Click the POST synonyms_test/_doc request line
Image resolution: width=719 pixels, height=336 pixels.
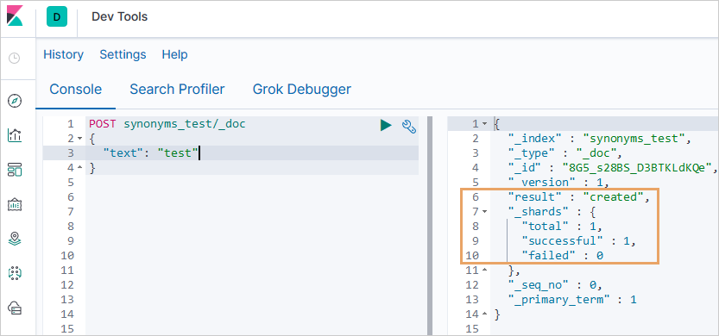[x=167, y=124]
